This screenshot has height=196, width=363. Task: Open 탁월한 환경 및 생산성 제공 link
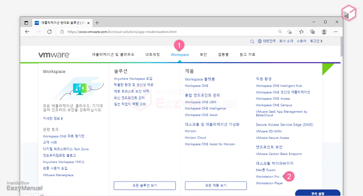click(x=134, y=85)
